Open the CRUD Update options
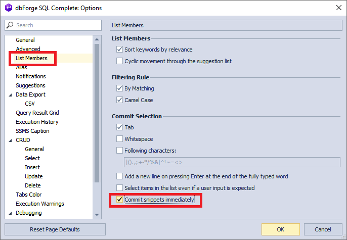Image resolution: width=347 pixels, height=240 pixels. coord(33,176)
